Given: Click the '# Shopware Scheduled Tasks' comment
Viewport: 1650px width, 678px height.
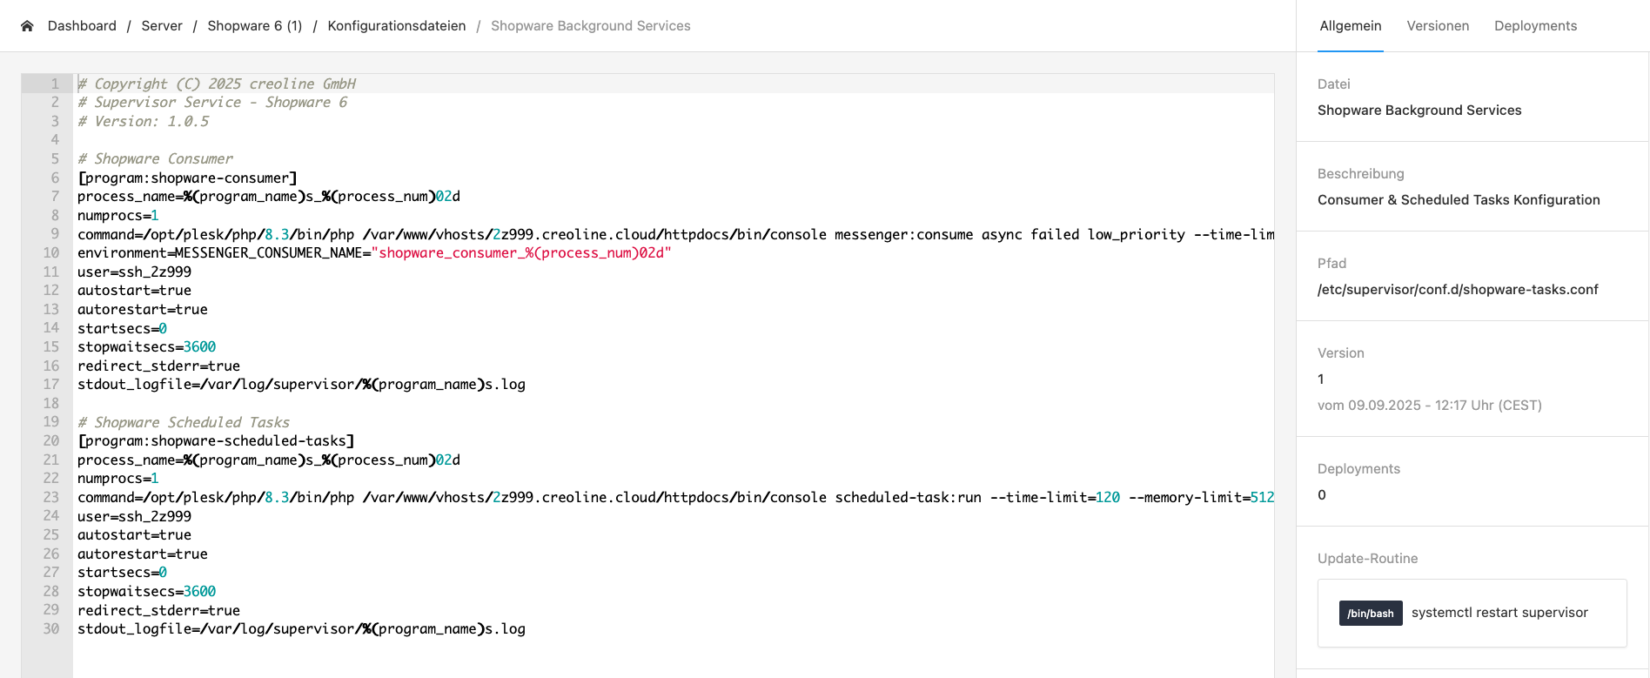Looking at the screenshot, I should pyautogui.click(x=184, y=422).
